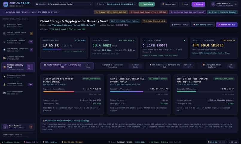241x144 pixels.
Task: Click the Production Graph sidebar icon
Action: 4,25
